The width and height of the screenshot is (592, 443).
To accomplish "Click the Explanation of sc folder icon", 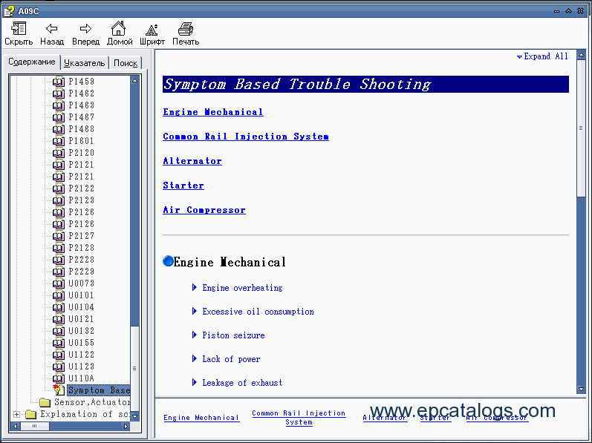I will pos(31,414).
